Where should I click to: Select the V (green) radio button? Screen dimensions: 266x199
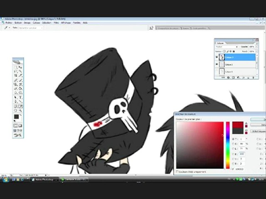(233, 159)
